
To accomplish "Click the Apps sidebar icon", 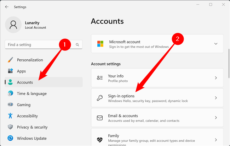I will [x=10, y=71].
